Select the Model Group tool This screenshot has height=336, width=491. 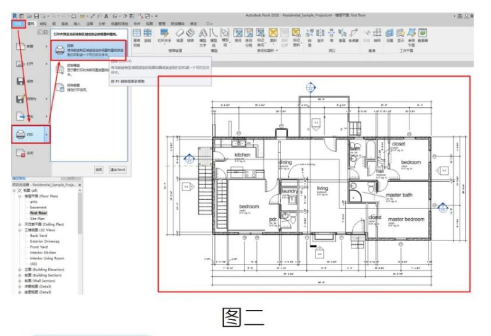[225, 37]
